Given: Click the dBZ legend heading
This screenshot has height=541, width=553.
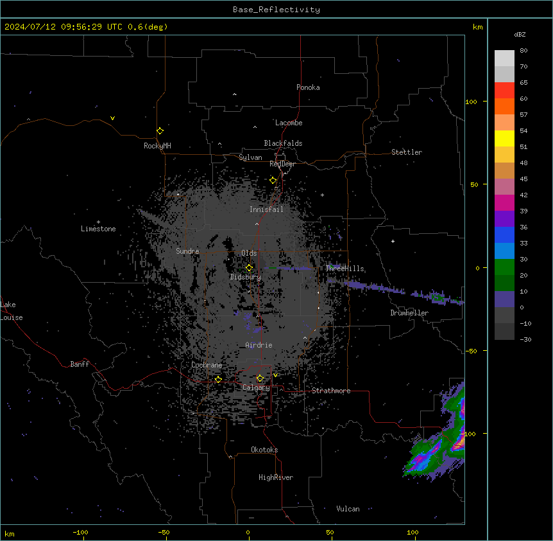Looking at the screenshot, I should click(520, 34).
